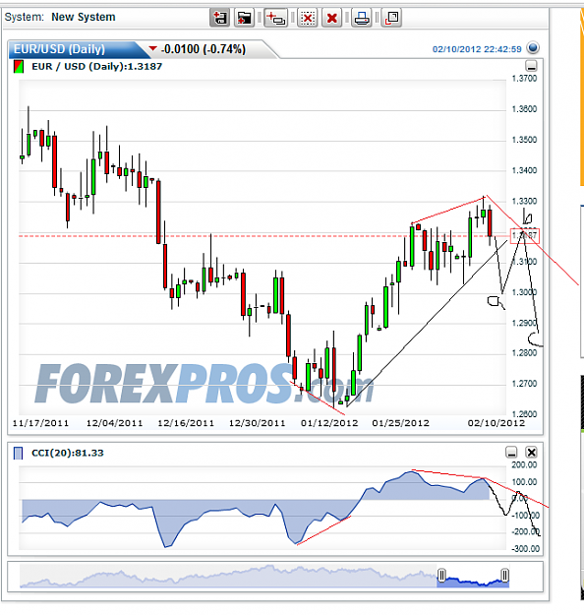The height and width of the screenshot is (615, 584).
Task: Click the 'New System' name field
Action: (84, 18)
